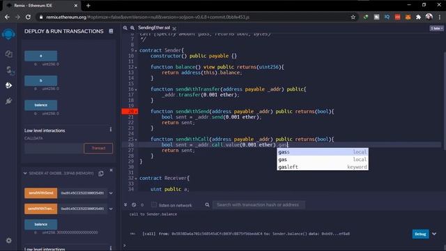Viewport: 446px width, 251px height.
Task: Fold the contract Sender code block
Action: pyautogui.click(x=136, y=51)
